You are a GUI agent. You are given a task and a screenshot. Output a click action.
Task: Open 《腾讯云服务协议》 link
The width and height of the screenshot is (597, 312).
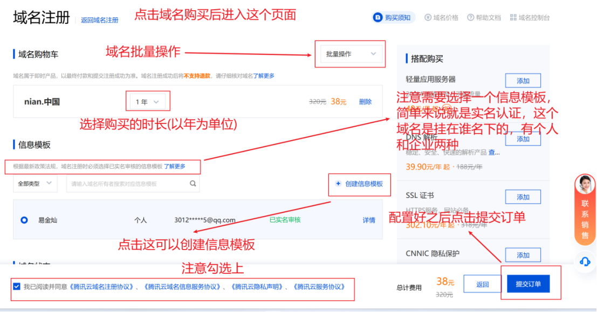(x=319, y=287)
